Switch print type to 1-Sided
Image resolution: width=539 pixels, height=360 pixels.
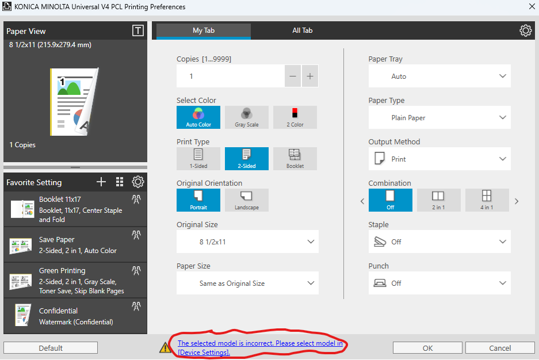coord(198,159)
